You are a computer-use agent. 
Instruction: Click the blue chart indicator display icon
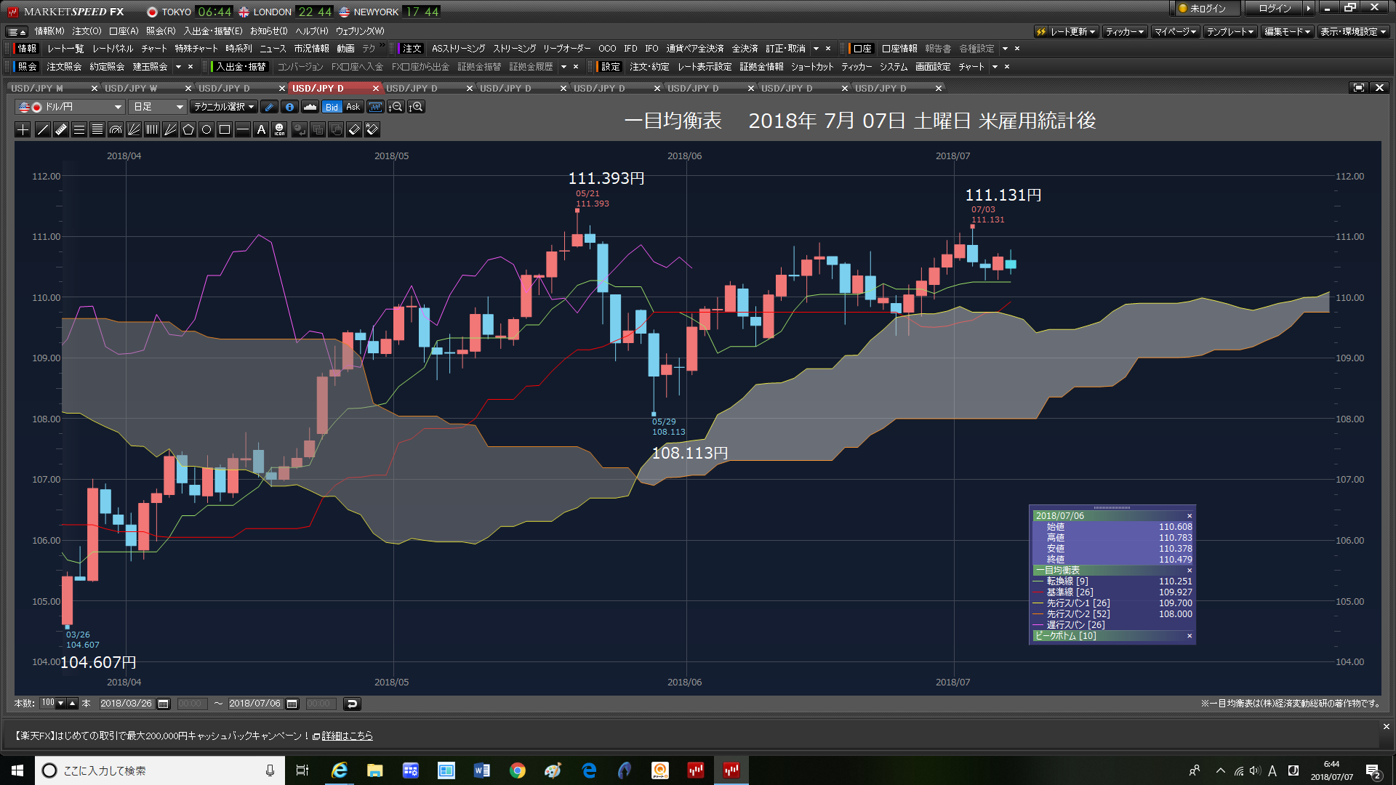(x=375, y=107)
